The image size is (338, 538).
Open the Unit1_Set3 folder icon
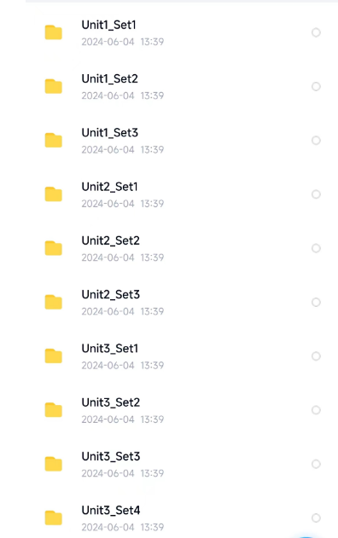click(53, 141)
